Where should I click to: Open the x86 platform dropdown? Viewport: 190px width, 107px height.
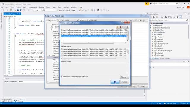click(49, 10)
